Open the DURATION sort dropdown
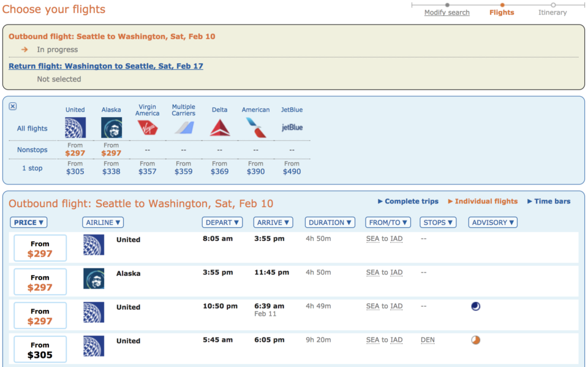Viewport: 588px width, 367px height. click(x=330, y=222)
